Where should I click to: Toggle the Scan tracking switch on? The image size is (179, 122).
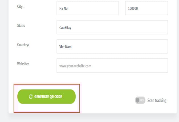[140, 100]
